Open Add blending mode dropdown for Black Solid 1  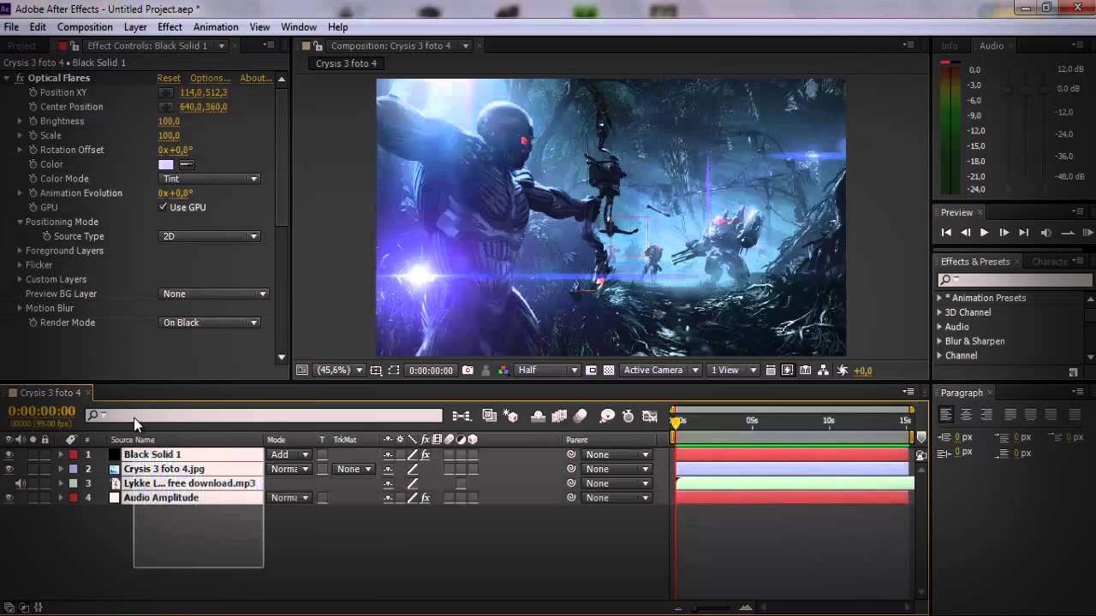point(290,454)
